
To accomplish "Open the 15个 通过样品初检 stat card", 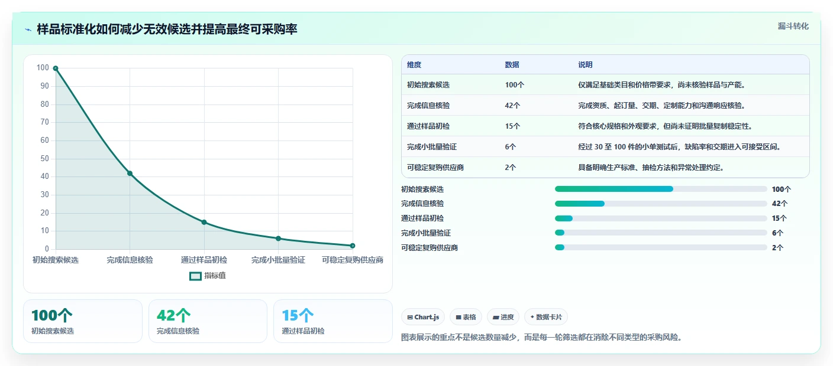I will 333,321.
